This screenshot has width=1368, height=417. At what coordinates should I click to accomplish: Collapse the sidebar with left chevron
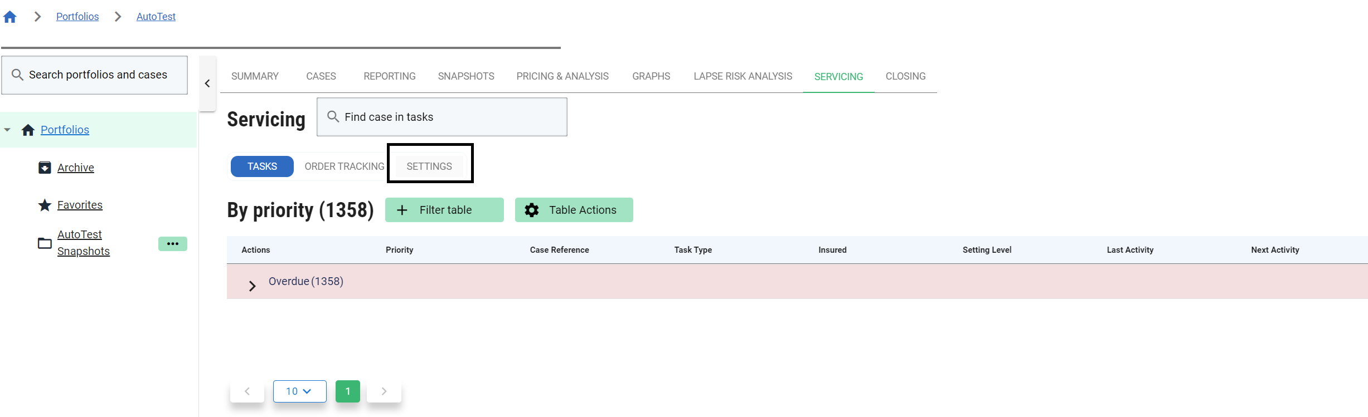point(207,84)
